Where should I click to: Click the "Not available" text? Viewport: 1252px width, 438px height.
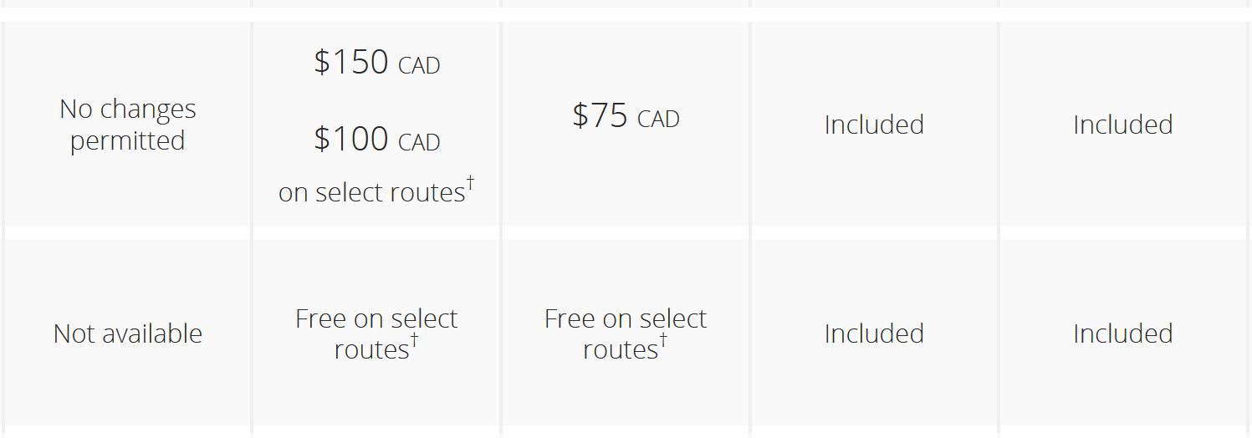[x=127, y=334]
